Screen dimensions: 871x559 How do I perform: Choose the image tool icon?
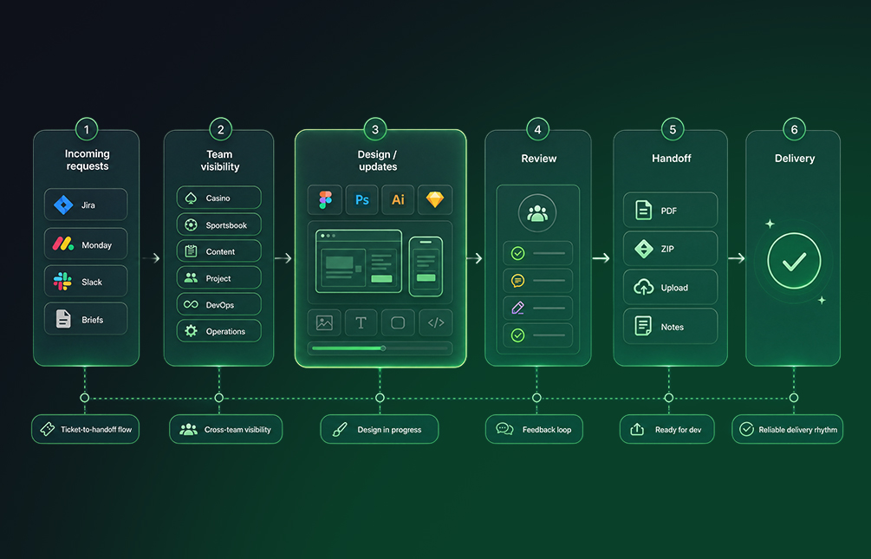(x=324, y=322)
